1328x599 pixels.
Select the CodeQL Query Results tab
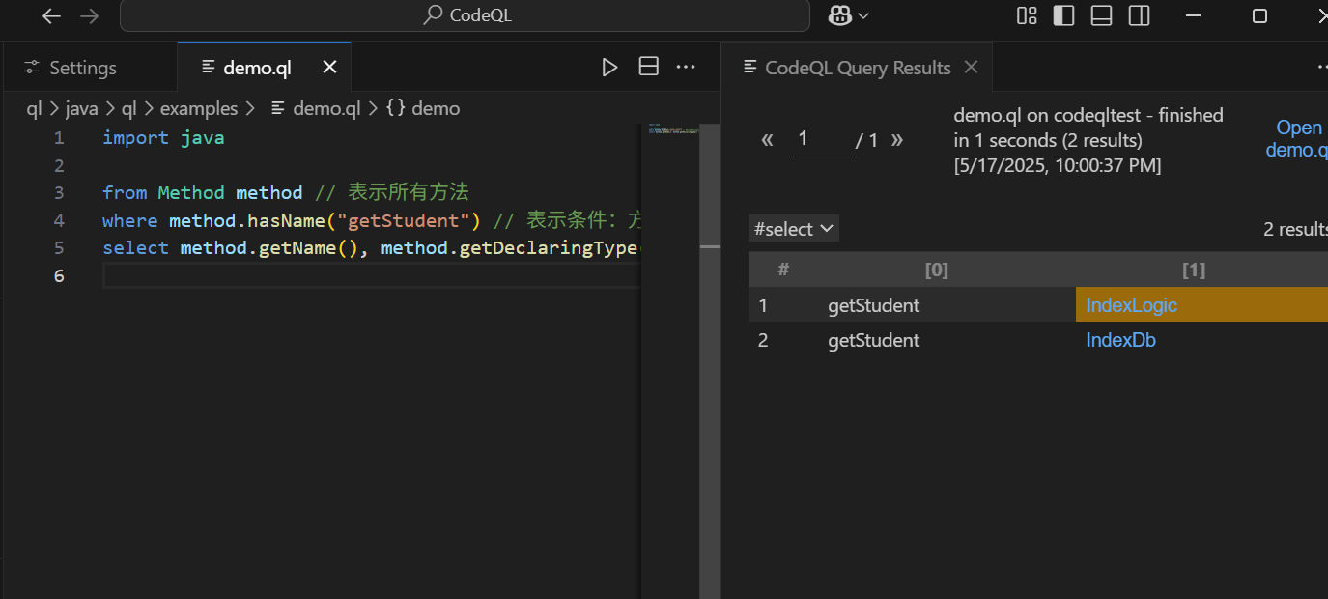[856, 67]
